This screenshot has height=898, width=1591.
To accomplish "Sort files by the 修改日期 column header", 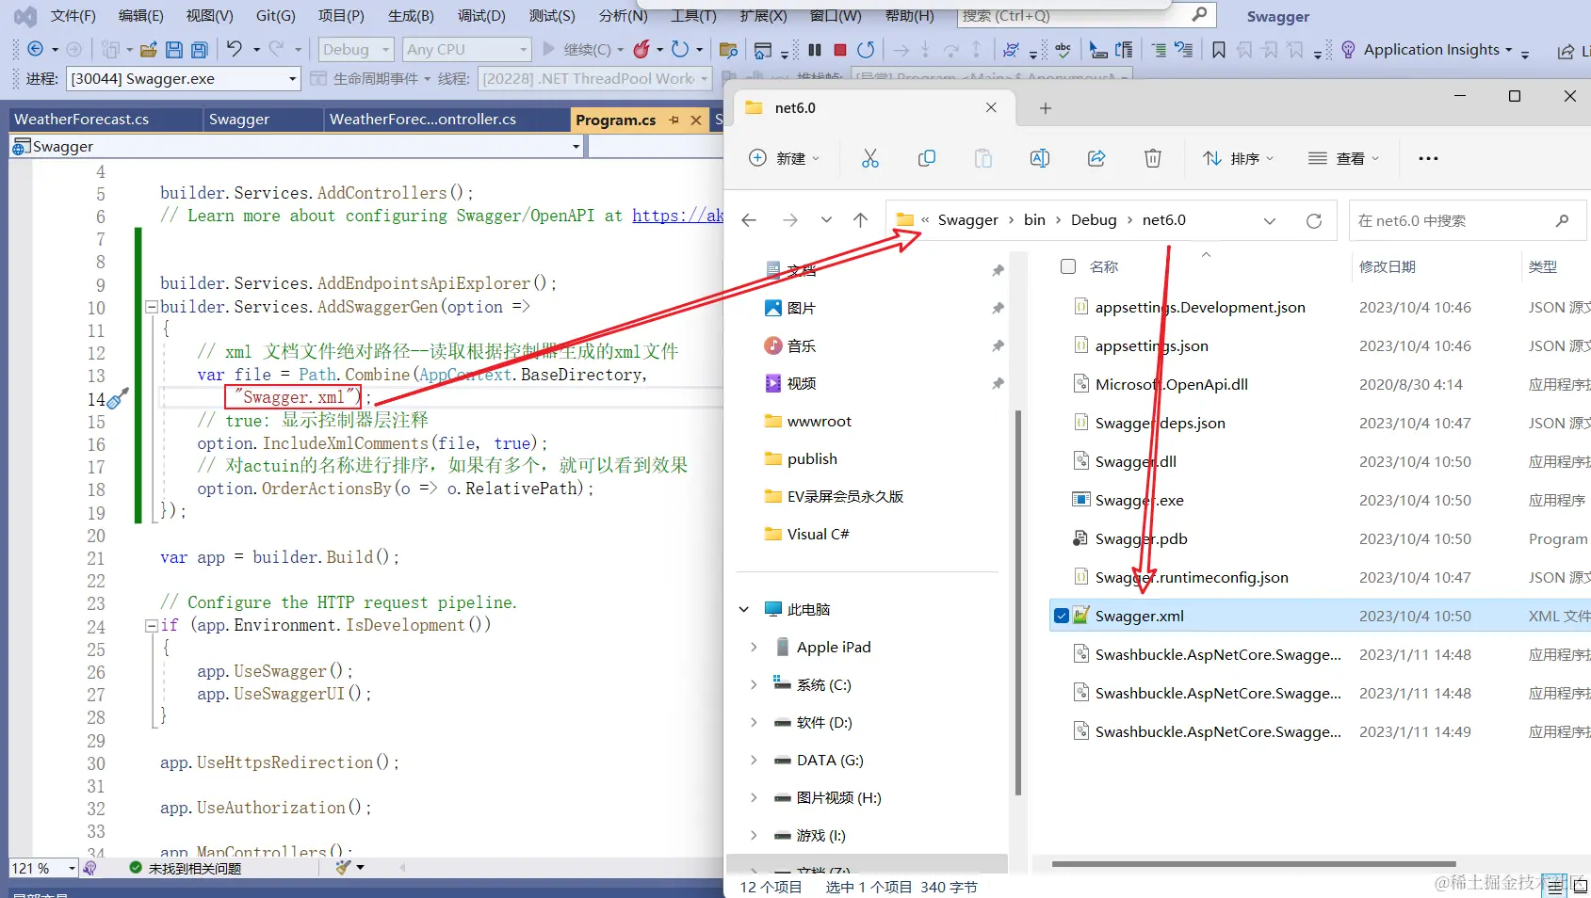I will (x=1387, y=266).
